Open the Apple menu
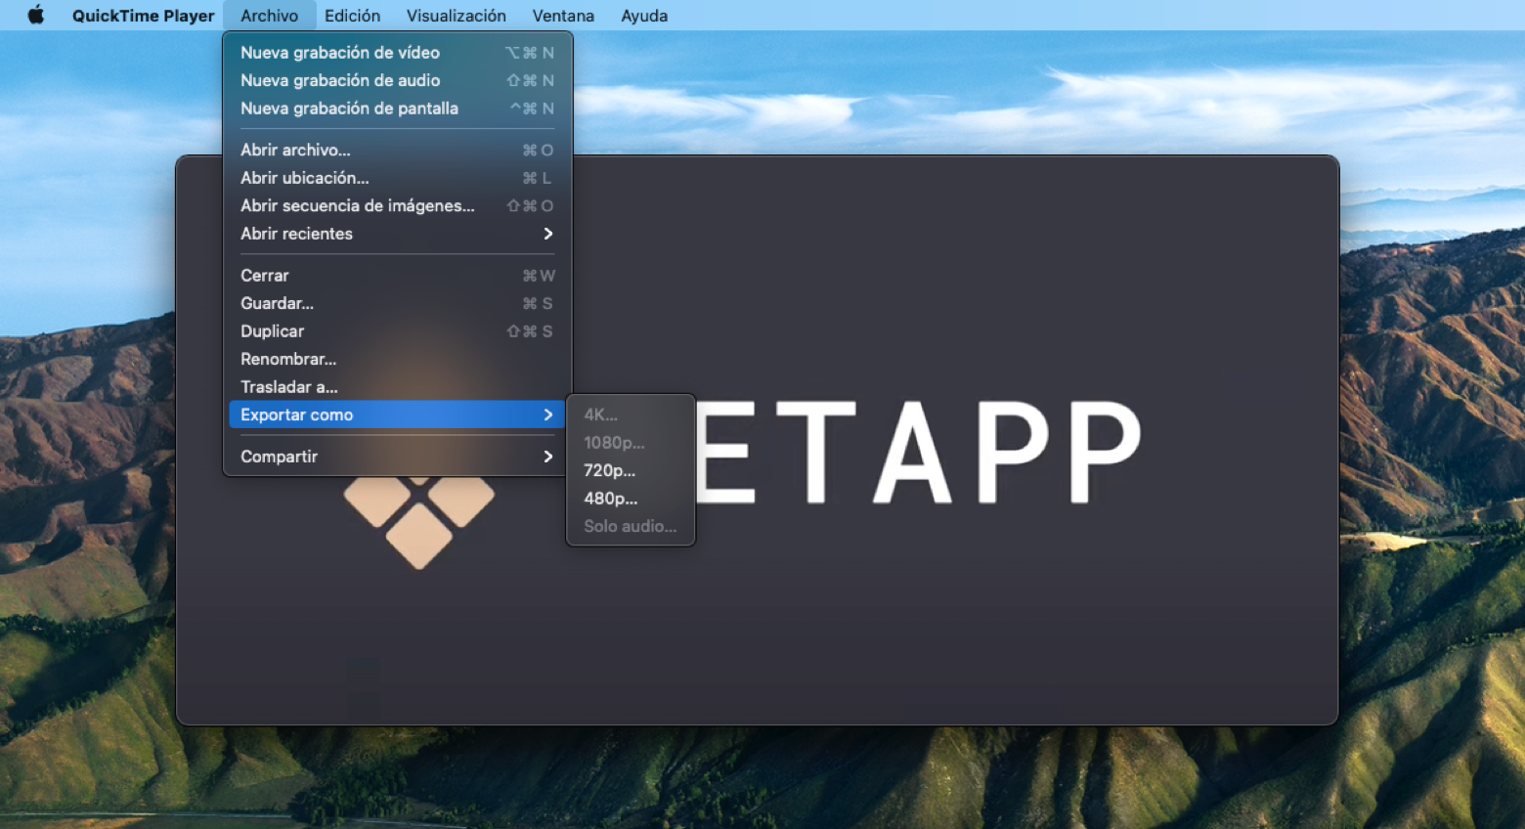The image size is (1525, 829). (x=36, y=15)
